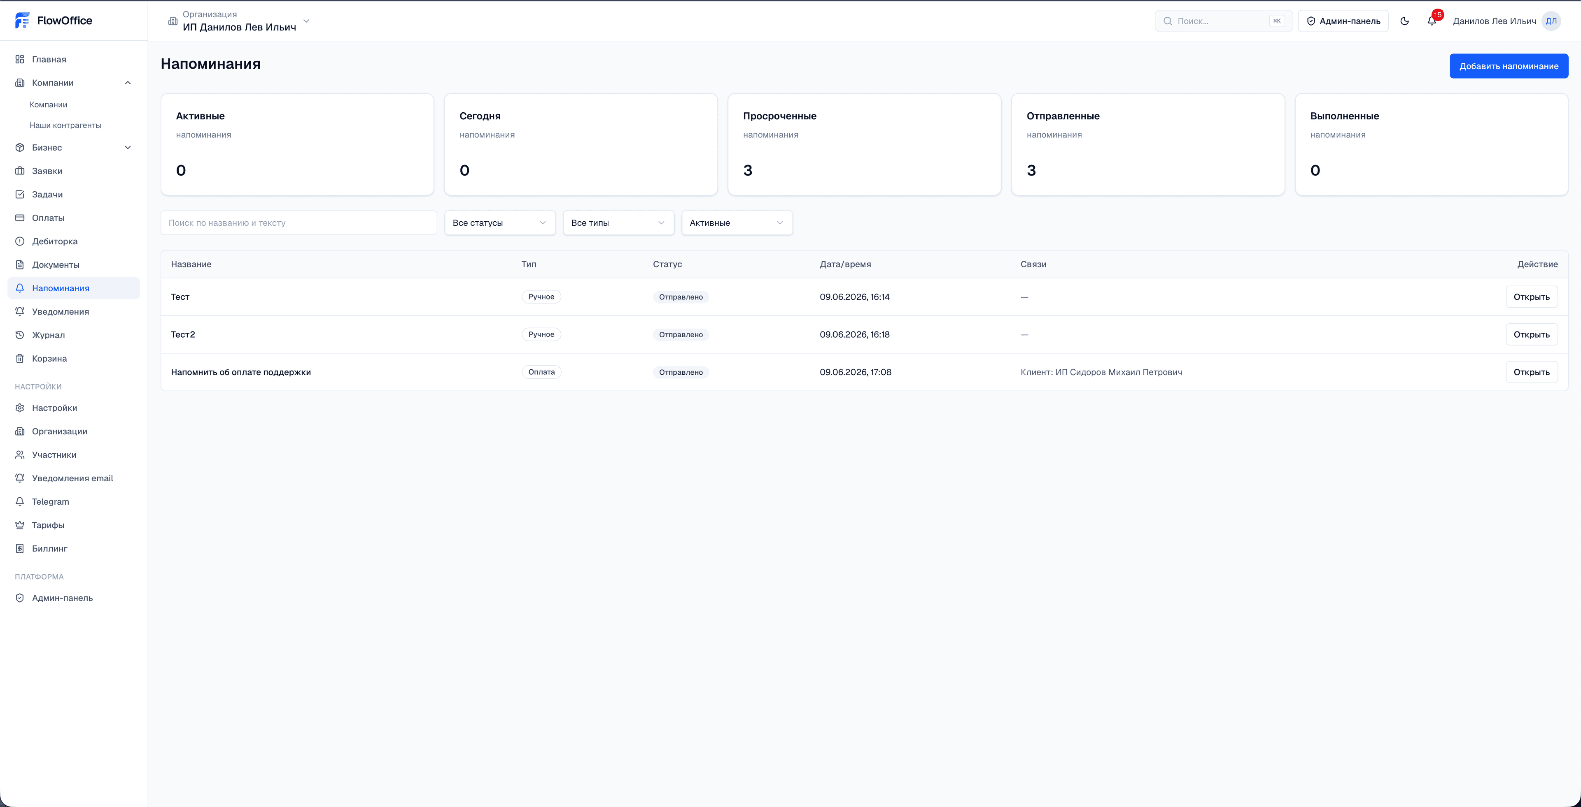Screen dimensions: 1581x807
Task: Focus the Поиск по названию и тексту field
Action: click(299, 223)
